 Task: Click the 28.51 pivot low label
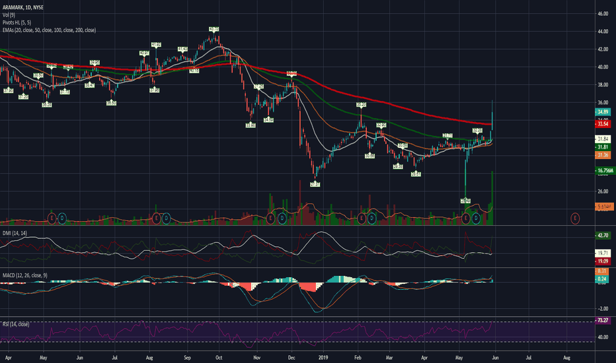pos(416,174)
